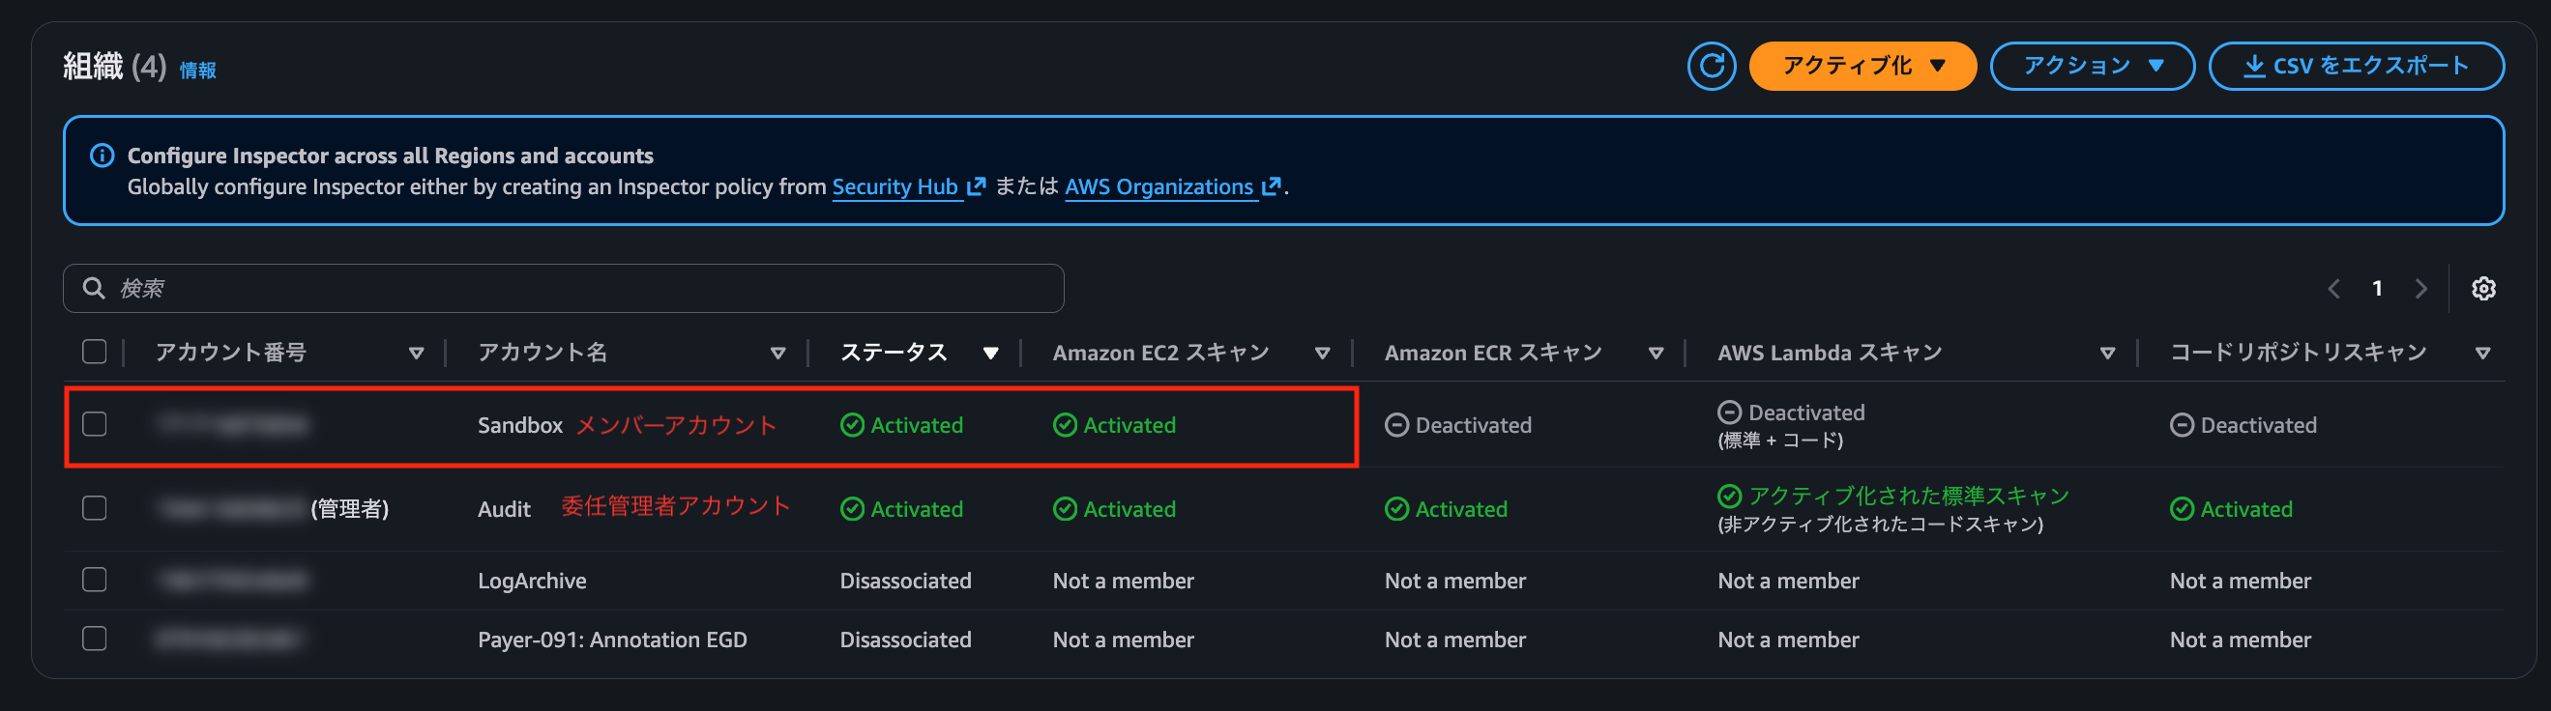The width and height of the screenshot is (2551, 711).
Task: Sort by アカウント番号 column
Action: coord(416,353)
